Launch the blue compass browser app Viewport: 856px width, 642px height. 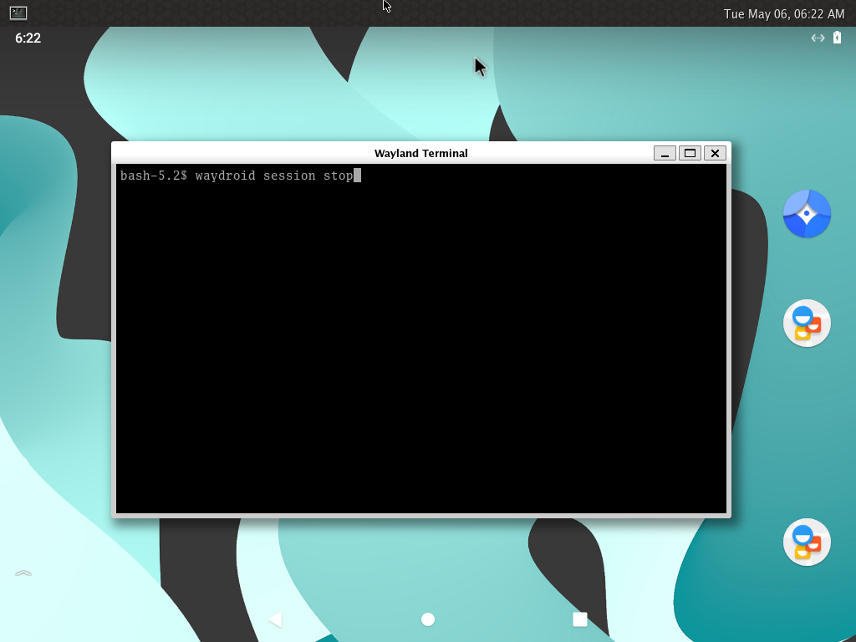pos(807,214)
